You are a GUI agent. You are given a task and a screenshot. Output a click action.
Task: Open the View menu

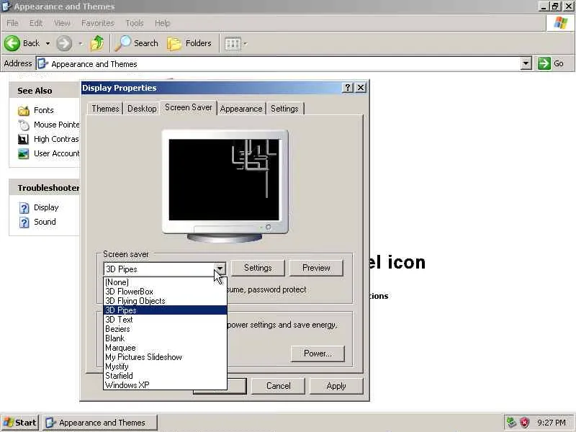pyautogui.click(x=62, y=23)
